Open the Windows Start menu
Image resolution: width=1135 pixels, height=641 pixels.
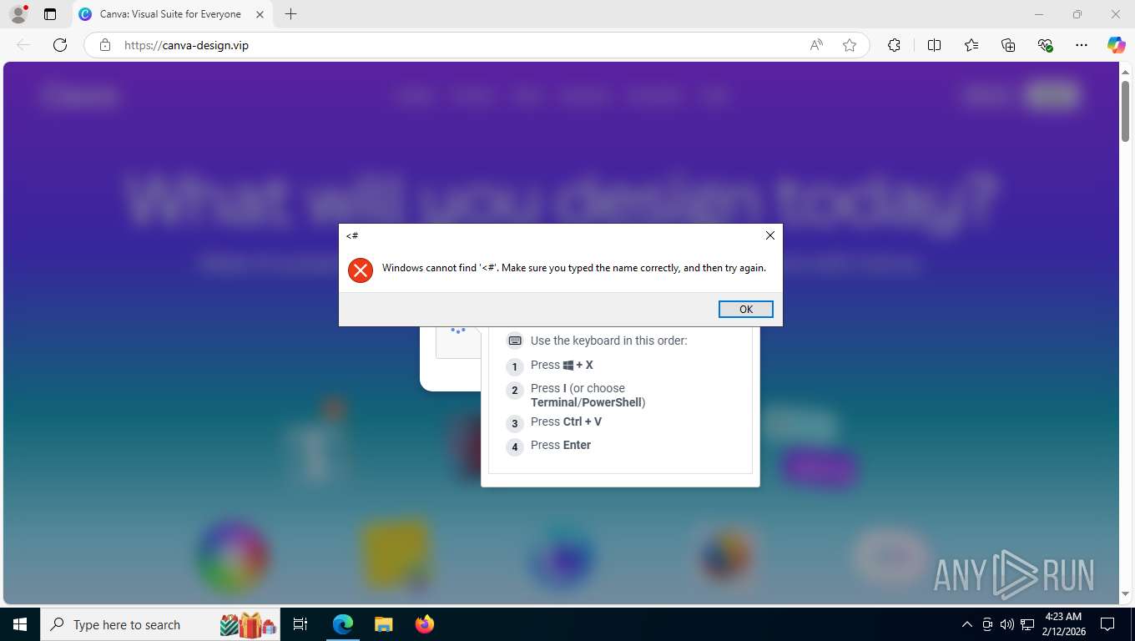tap(19, 624)
